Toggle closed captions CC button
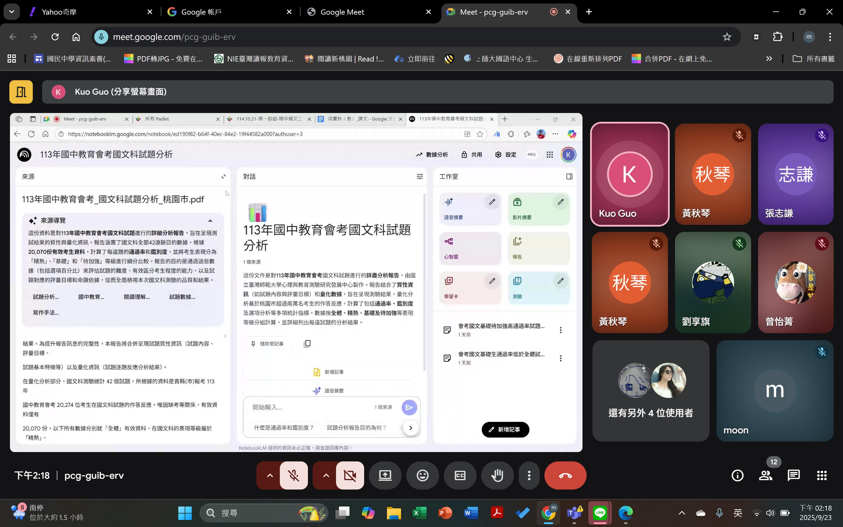 [460, 475]
